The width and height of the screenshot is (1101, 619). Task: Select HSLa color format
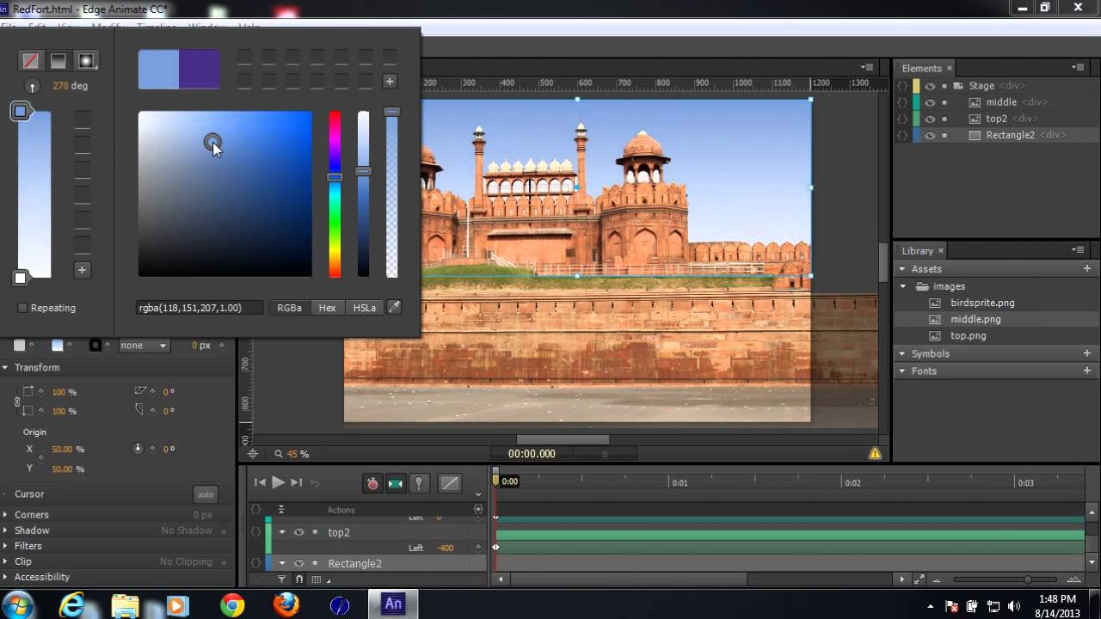click(x=365, y=308)
